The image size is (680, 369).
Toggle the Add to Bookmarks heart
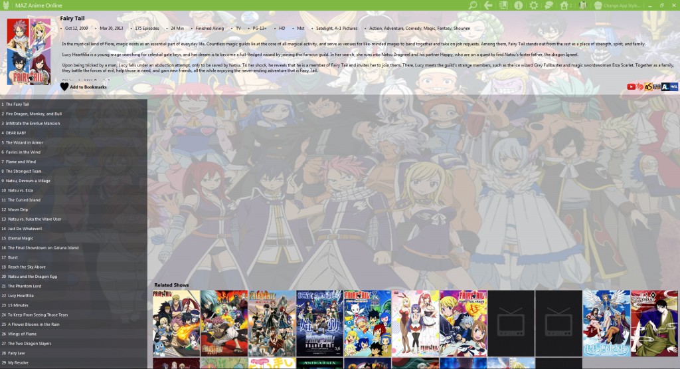(64, 87)
